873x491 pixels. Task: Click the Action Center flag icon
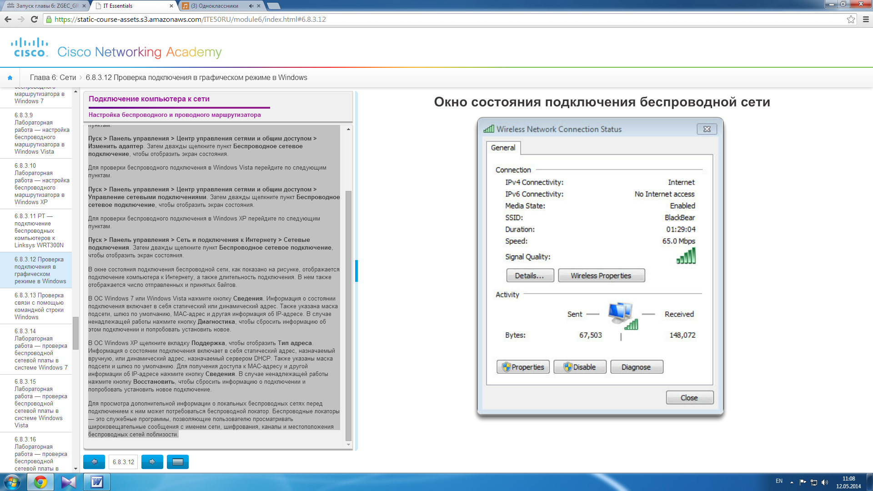point(803,482)
